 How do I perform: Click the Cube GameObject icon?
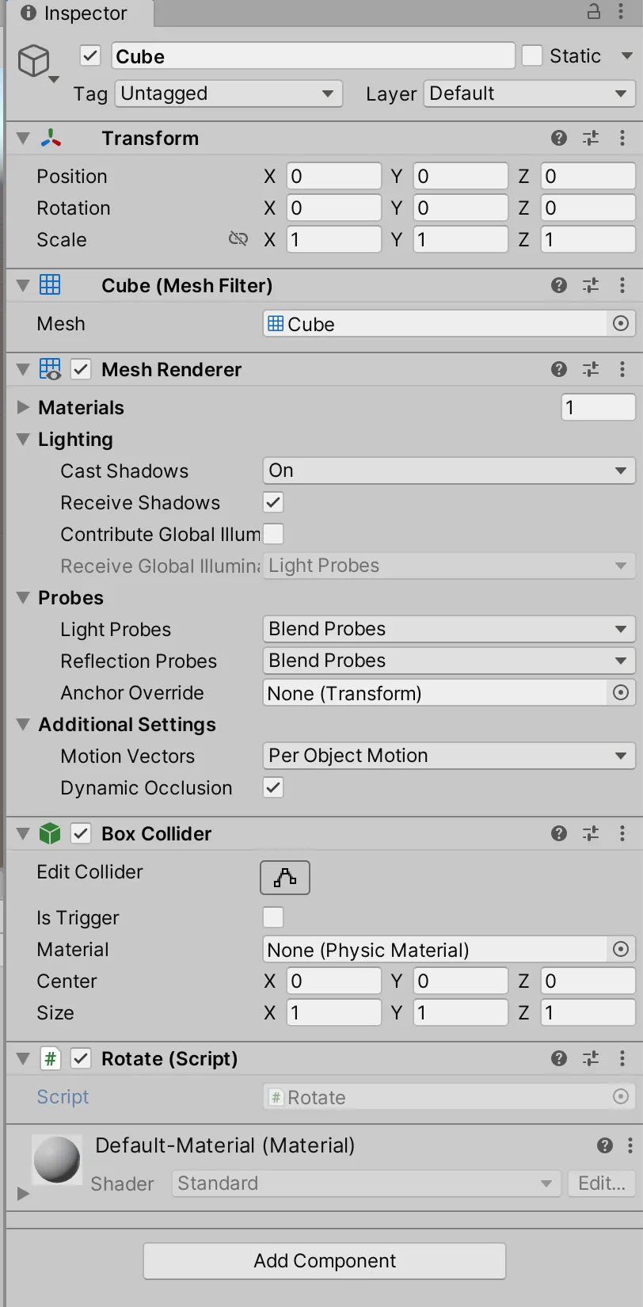[35, 60]
